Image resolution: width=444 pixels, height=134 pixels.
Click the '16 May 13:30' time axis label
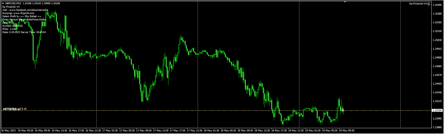tap(59, 131)
